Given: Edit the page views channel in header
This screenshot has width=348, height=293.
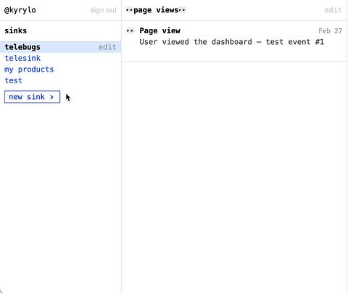Looking at the screenshot, I should [x=333, y=10].
